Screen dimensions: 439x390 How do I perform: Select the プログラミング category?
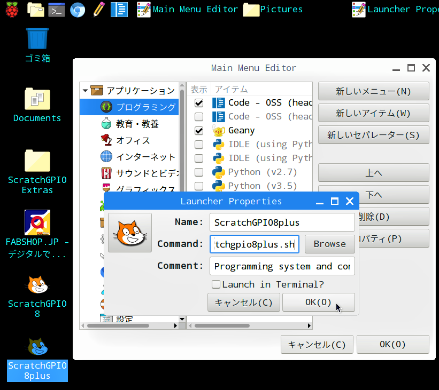[x=129, y=107]
